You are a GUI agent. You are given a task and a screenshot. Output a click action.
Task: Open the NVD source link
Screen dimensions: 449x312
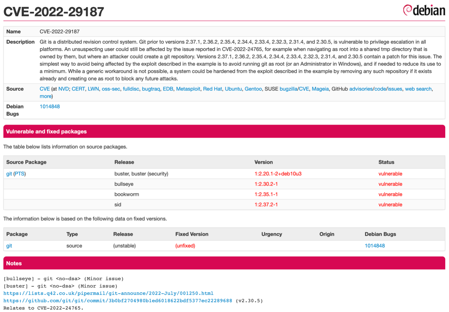point(64,89)
